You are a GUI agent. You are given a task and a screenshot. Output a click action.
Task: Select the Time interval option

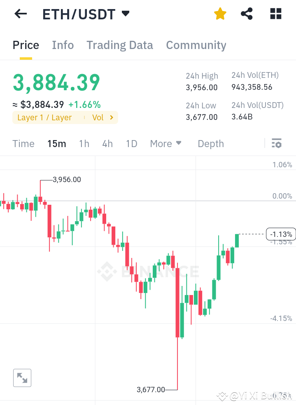coord(23,143)
